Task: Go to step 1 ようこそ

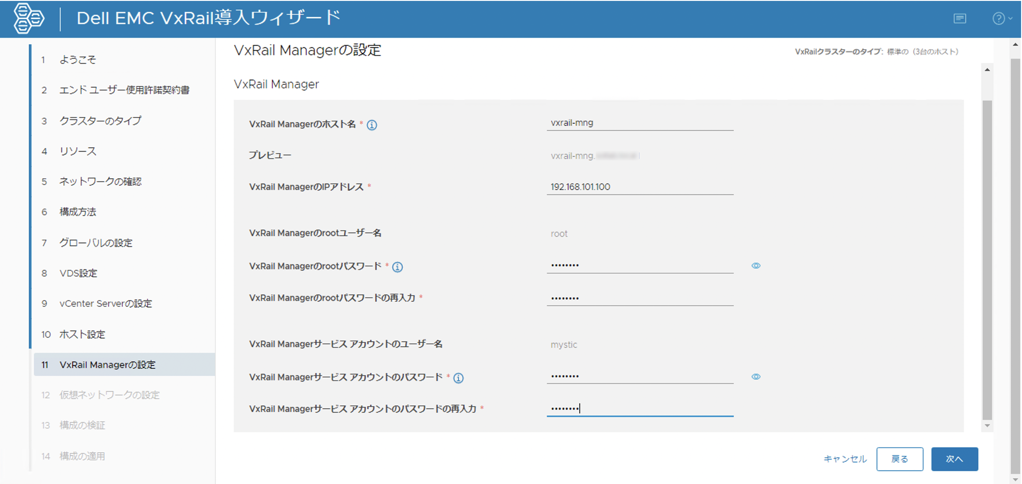Action: click(x=77, y=60)
